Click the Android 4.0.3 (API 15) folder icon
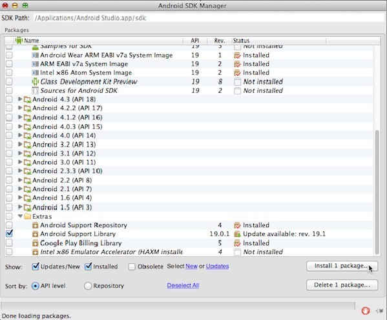The image size is (387, 320). 27,127
